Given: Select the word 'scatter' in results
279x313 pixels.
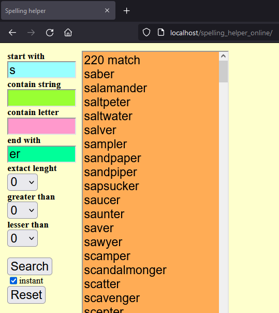Looking at the screenshot, I should (x=102, y=284).
